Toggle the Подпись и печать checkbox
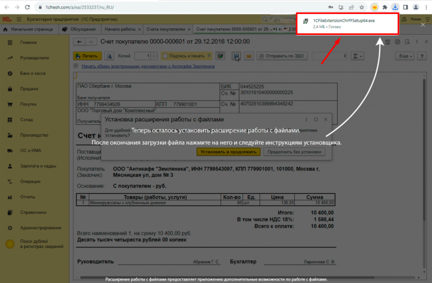 tap(165, 56)
